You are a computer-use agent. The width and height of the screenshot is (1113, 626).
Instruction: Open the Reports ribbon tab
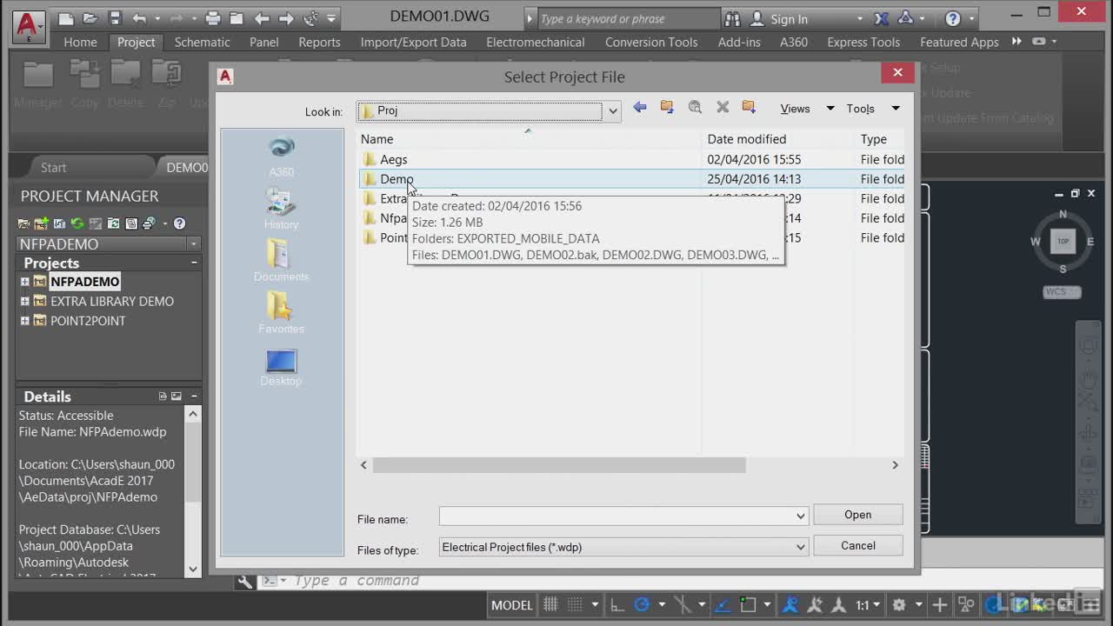point(319,42)
